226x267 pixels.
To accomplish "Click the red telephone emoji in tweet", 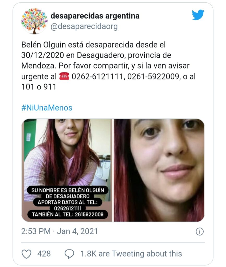I will pyautogui.click(x=64, y=76).
